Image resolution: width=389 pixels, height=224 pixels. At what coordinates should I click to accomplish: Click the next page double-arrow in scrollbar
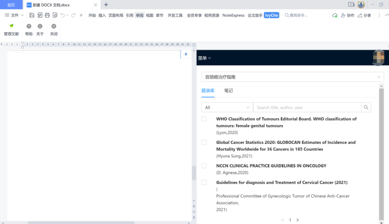194,218
